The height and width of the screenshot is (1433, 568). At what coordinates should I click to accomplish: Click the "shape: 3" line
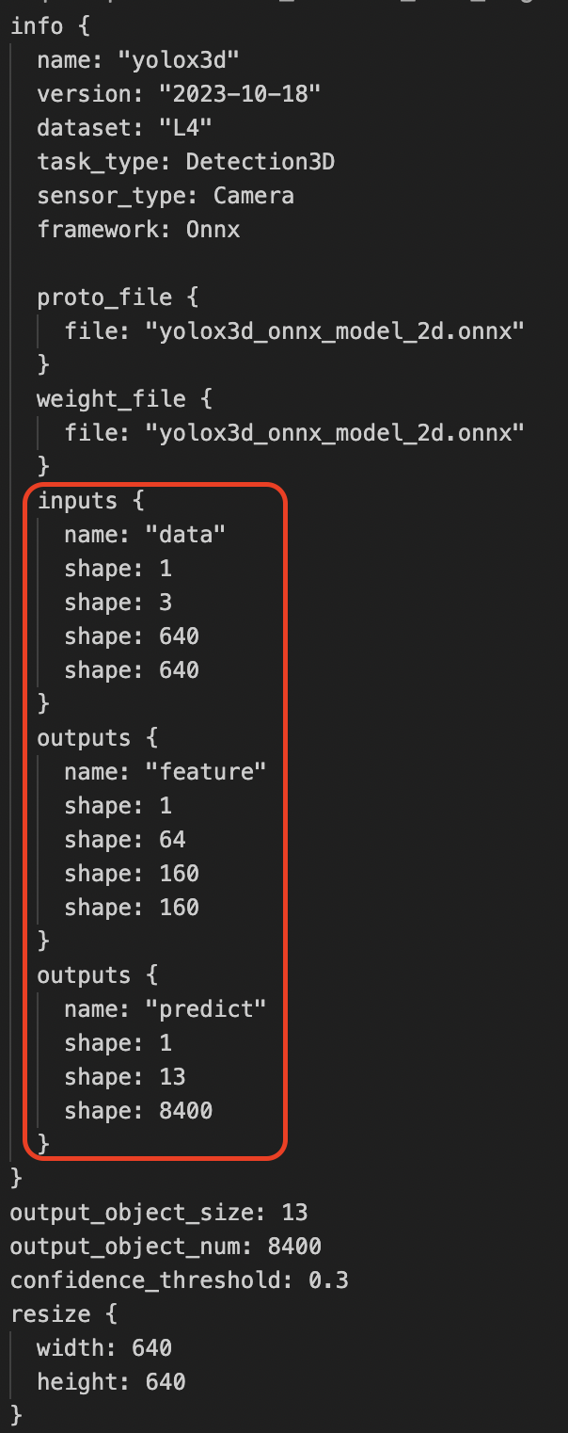click(x=118, y=603)
